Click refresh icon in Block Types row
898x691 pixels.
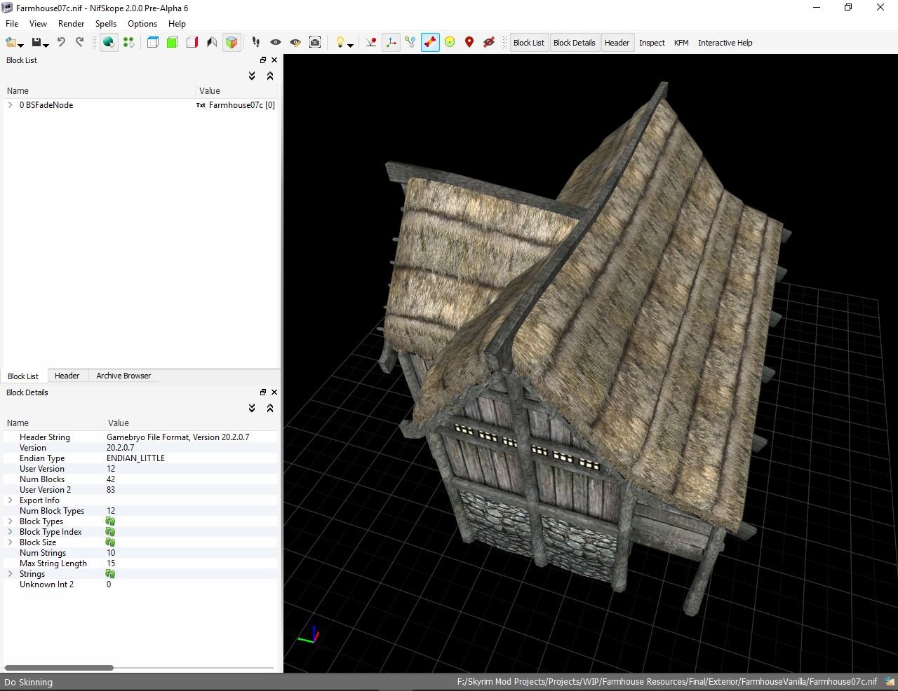pyautogui.click(x=110, y=521)
